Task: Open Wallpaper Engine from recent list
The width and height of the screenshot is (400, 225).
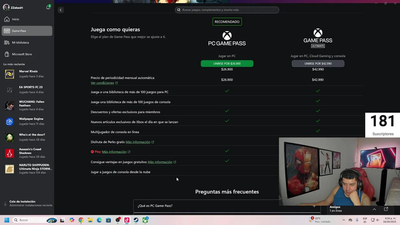Action: (x=27, y=121)
